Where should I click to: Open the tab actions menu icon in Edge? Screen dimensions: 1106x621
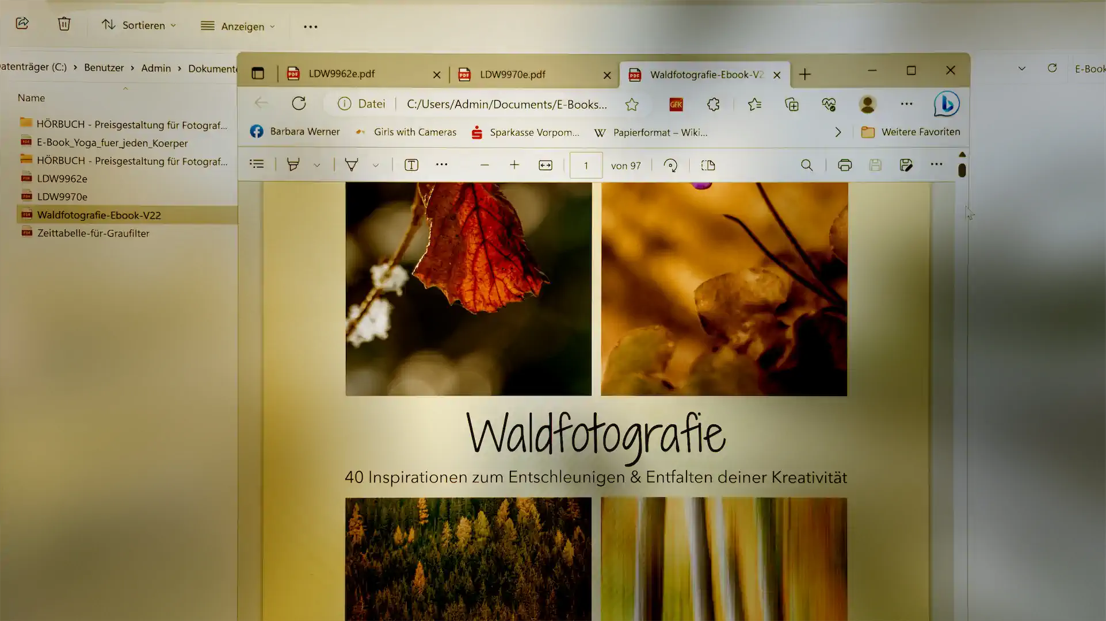point(258,74)
